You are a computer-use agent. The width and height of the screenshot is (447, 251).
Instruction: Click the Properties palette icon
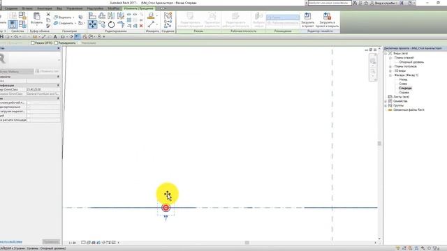[x=13, y=24]
